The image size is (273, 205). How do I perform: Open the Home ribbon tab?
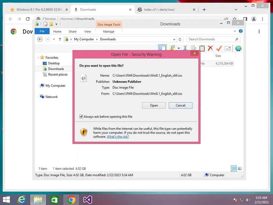point(57,31)
